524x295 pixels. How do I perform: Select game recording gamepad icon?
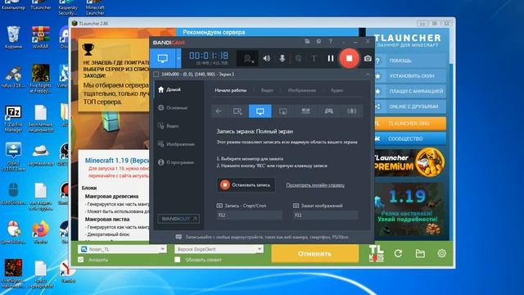328,111
